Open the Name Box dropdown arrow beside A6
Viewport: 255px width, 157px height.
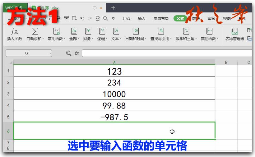[50, 53]
